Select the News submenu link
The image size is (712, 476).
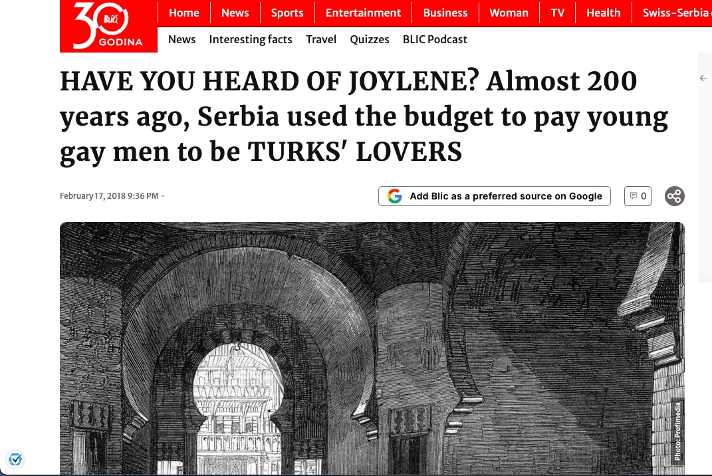click(x=181, y=39)
